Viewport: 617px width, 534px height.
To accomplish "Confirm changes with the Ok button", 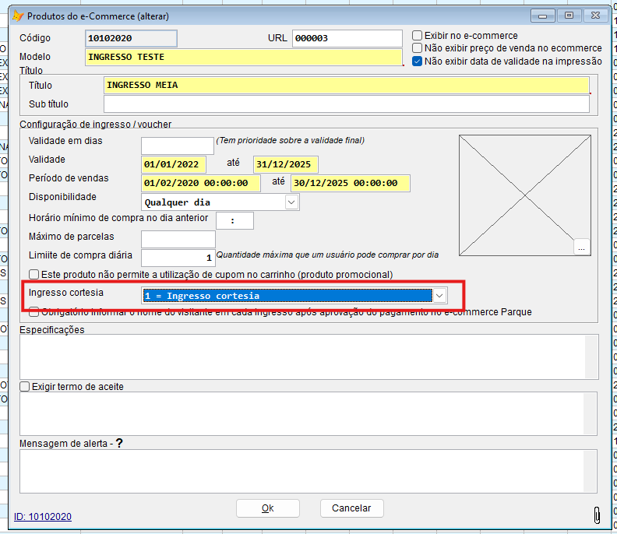I will point(267,508).
